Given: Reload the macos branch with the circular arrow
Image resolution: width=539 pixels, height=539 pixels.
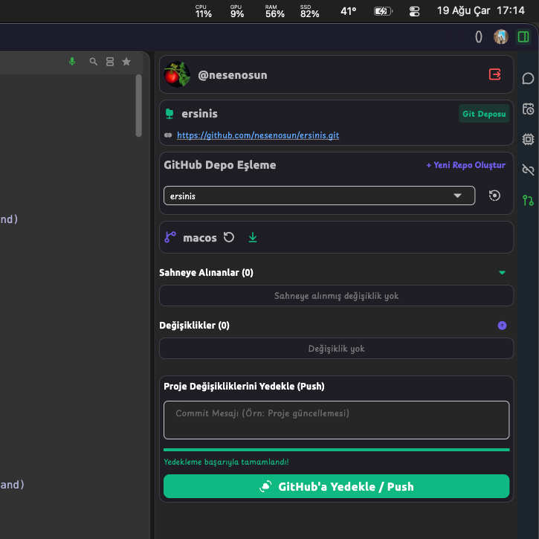Looking at the screenshot, I should (x=229, y=237).
